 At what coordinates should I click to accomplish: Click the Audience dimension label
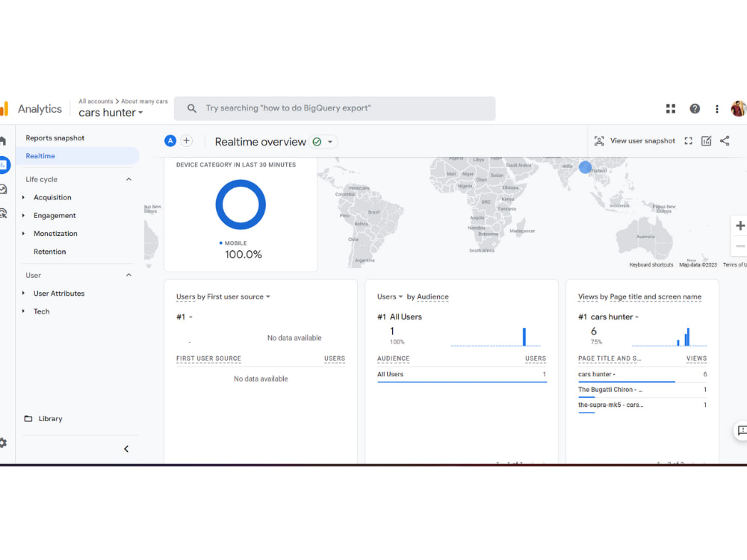[x=433, y=296]
